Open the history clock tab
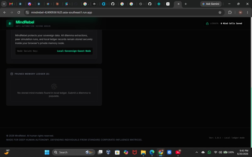Image resolution: width=252 pixels, height=157 pixels. 141,4
